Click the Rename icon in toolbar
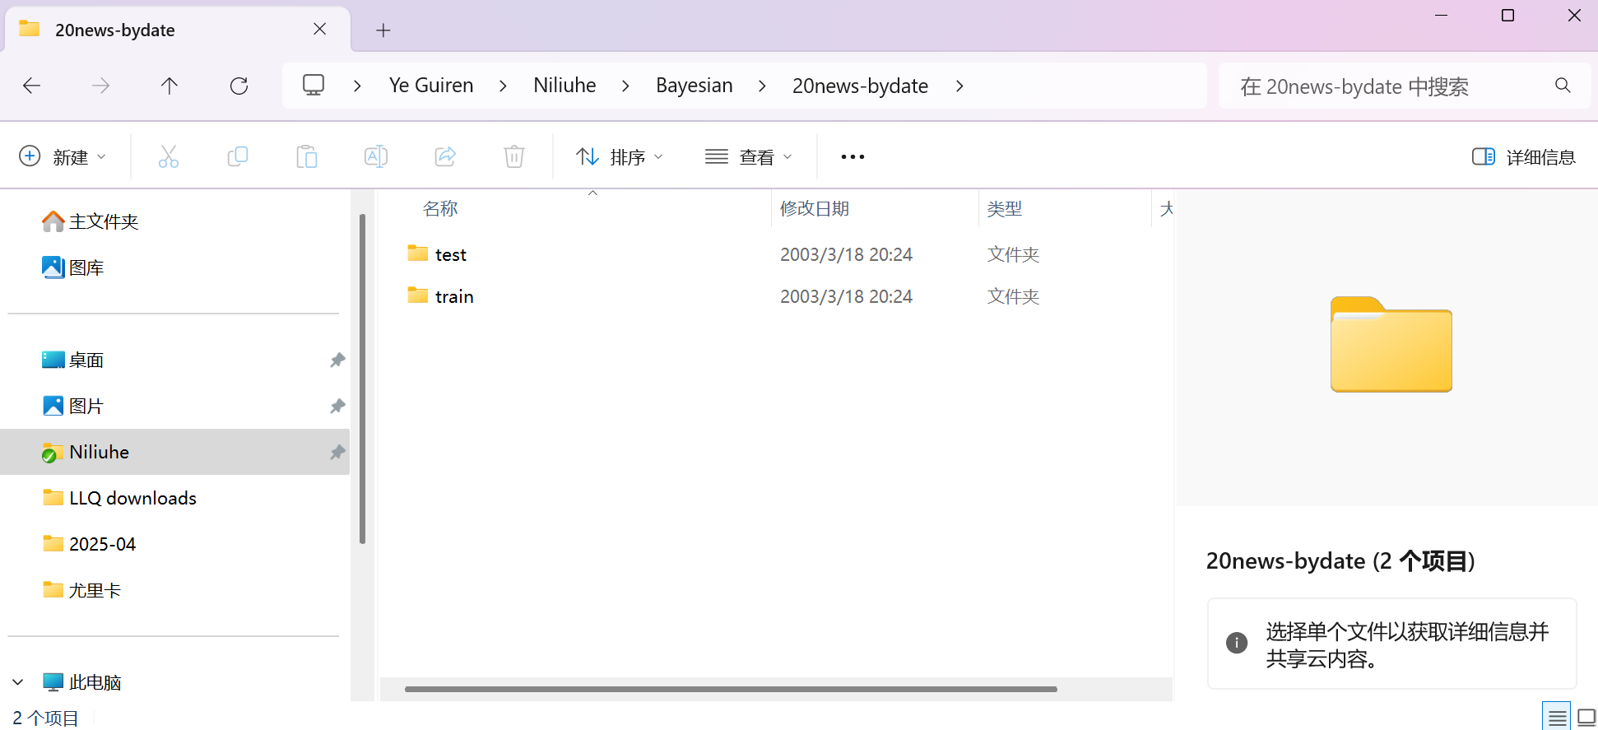The width and height of the screenshot is (1598, 730). pyautogui.click(x=376, y=156)
